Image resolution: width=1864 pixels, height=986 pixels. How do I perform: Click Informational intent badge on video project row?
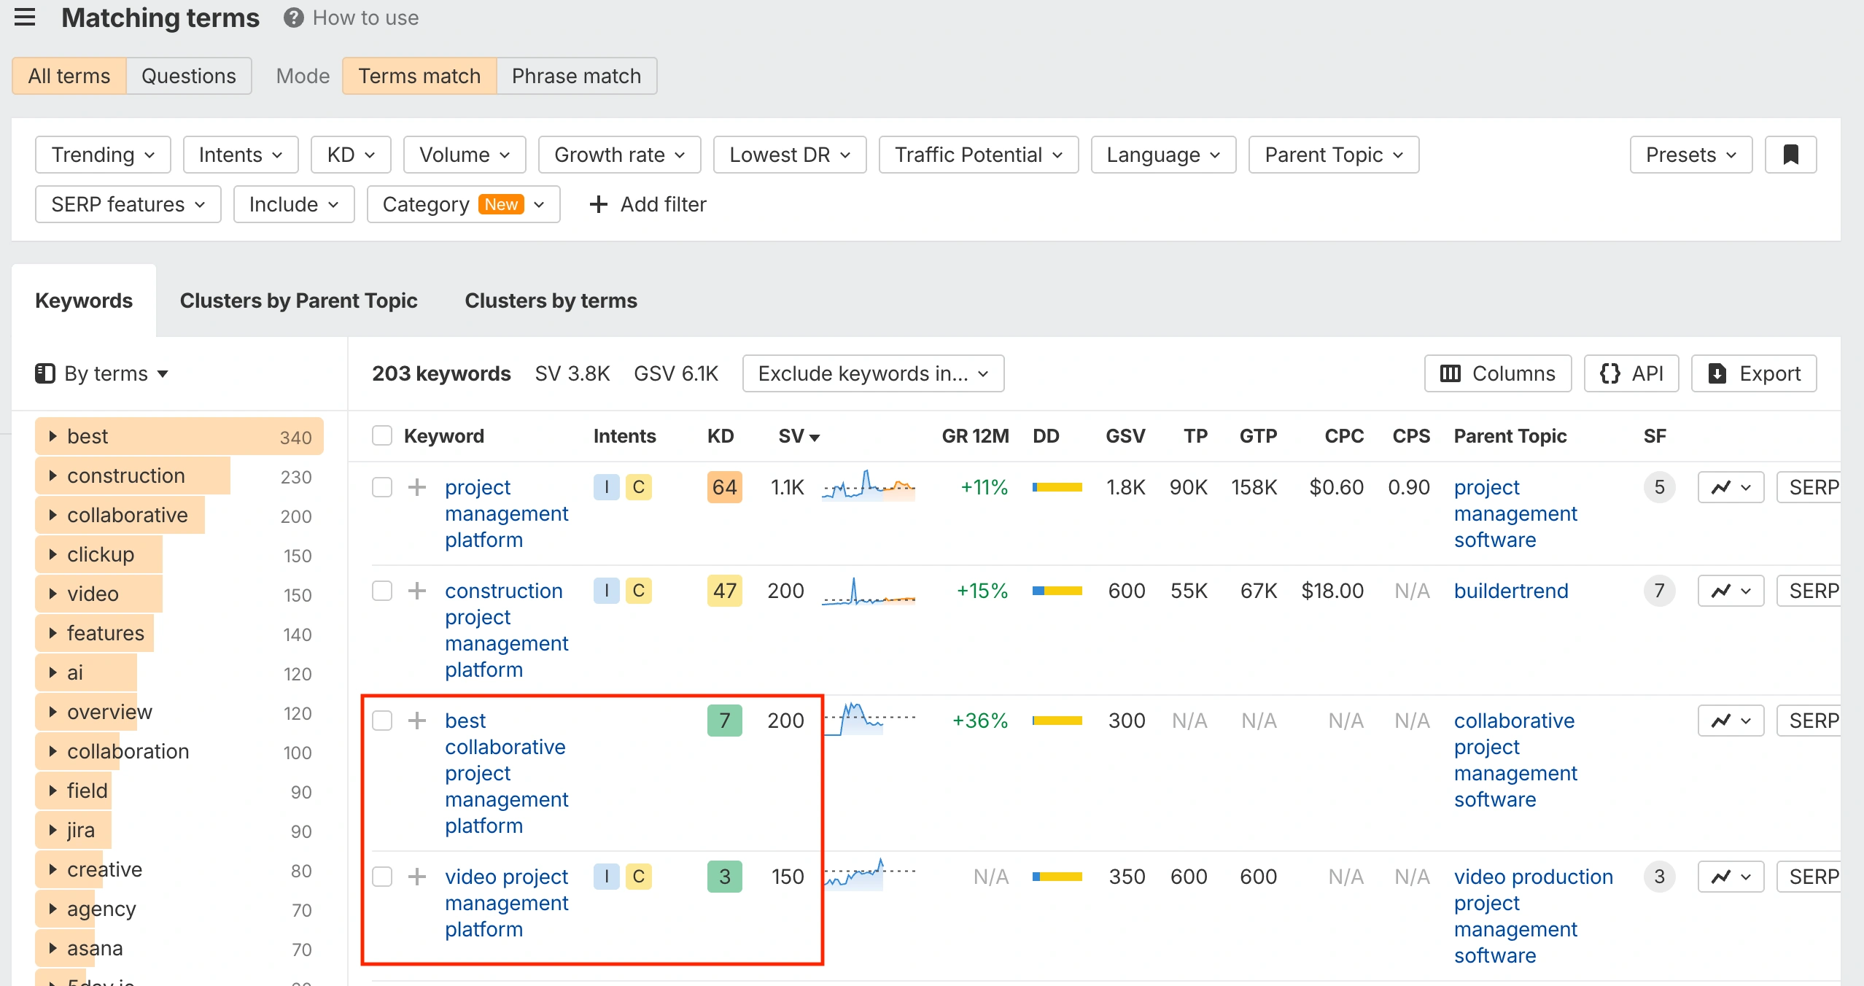point(606,877)
